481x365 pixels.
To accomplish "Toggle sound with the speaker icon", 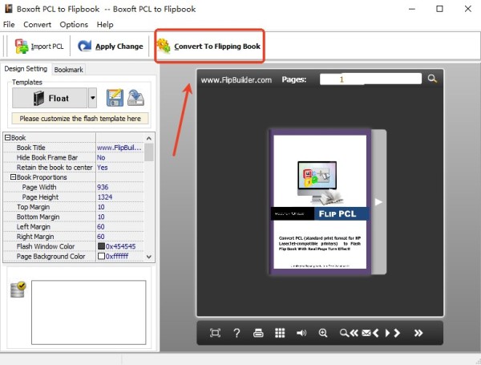I will (301, 333).
